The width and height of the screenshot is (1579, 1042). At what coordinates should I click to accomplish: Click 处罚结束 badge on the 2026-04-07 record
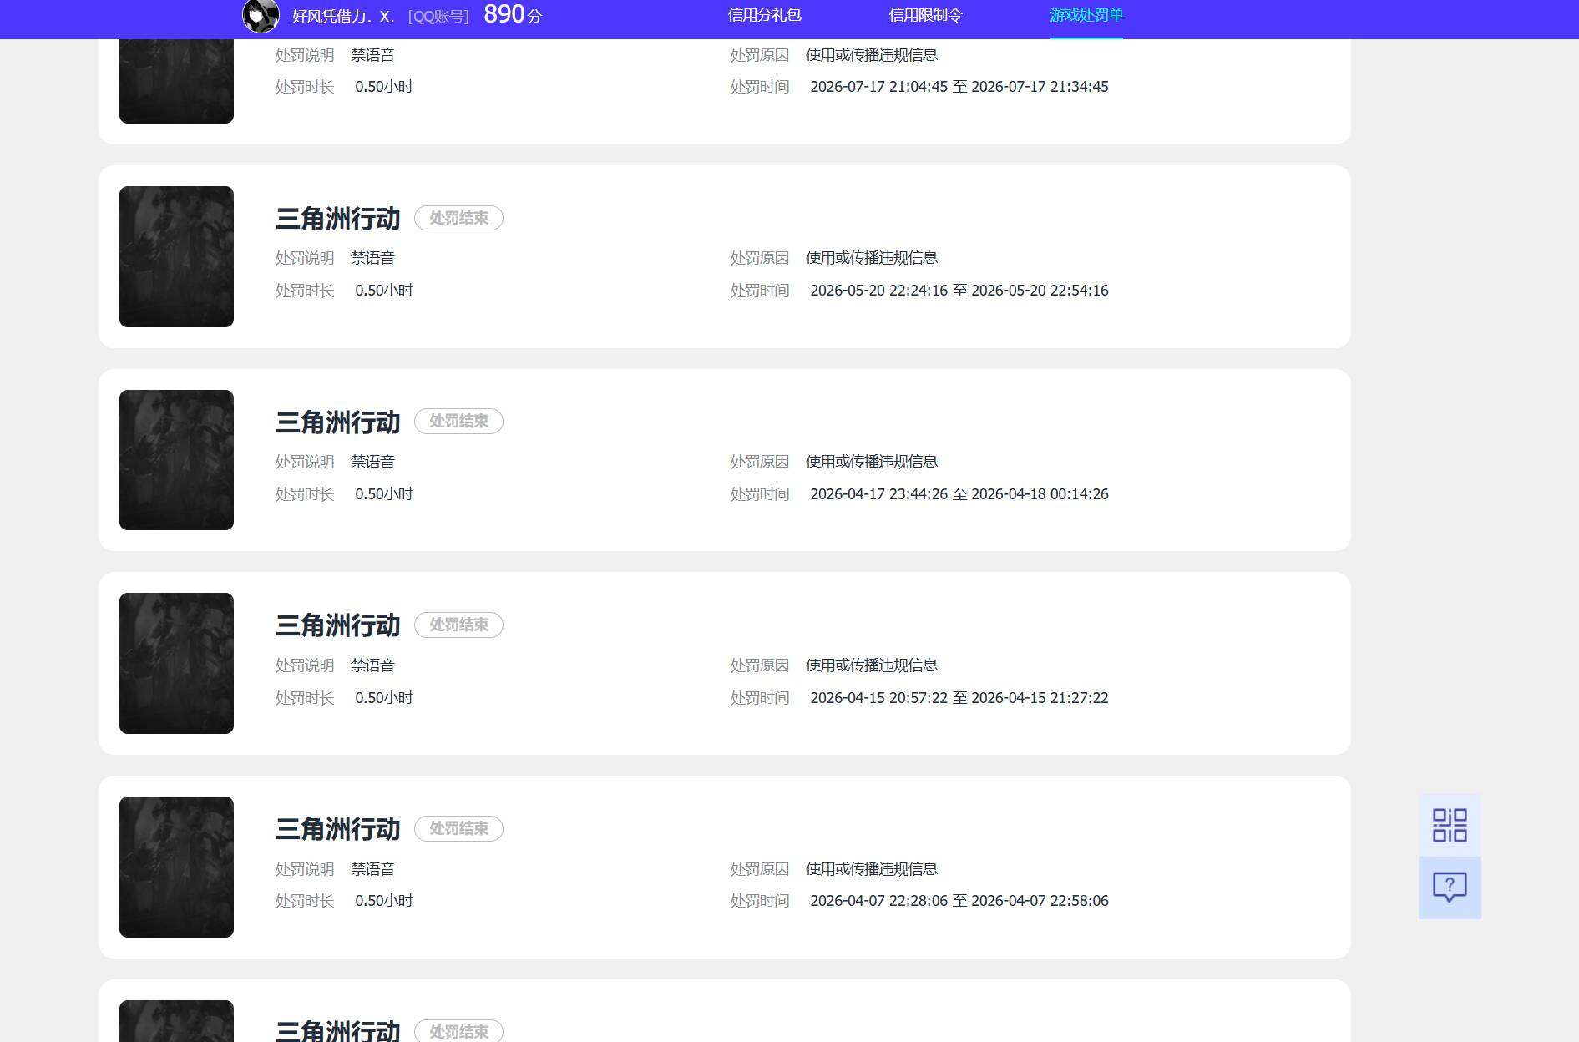click(458, 829)
